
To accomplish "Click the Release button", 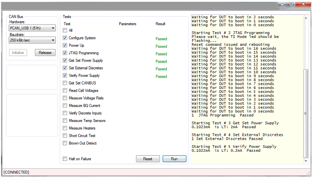I will (x=45, y=52).
